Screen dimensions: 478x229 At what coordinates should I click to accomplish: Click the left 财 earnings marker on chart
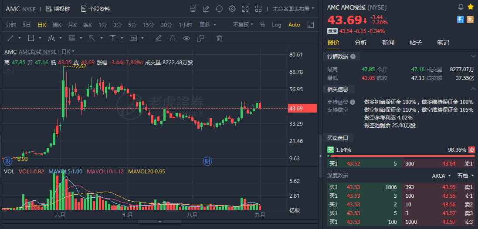(x=8, y=161)
